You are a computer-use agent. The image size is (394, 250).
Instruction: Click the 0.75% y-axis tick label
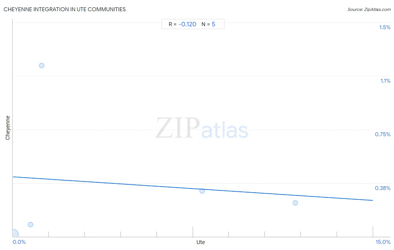click(383, 134)
